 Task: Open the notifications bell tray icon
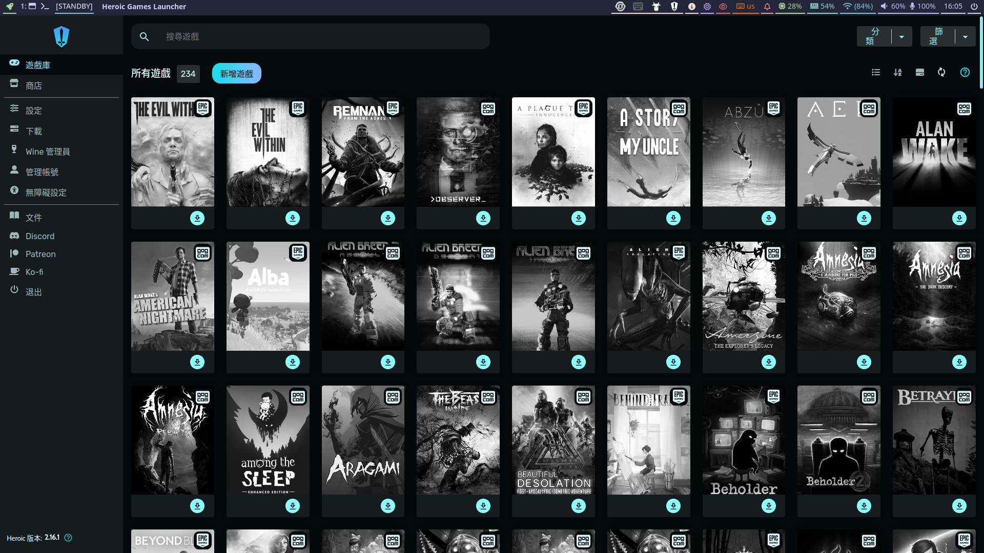pos(767,6)
